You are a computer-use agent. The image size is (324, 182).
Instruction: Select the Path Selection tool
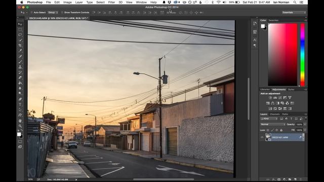pos(20,110)
